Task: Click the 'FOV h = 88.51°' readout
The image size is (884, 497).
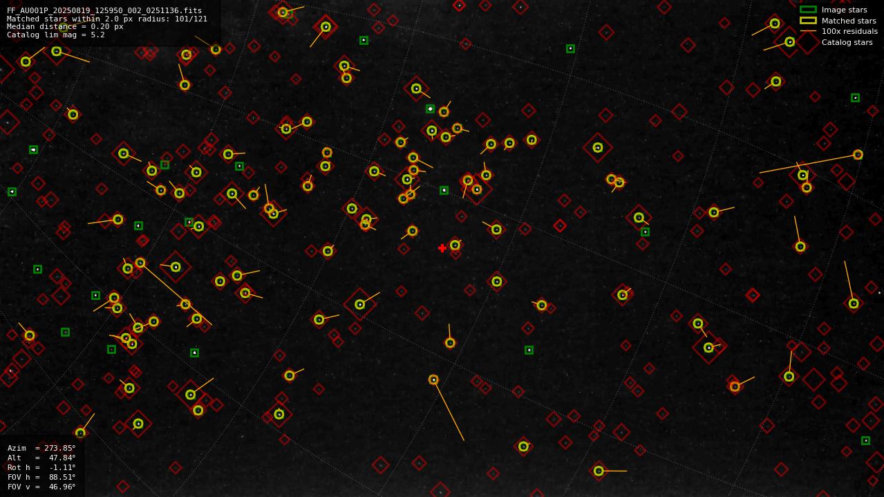Action: [41, 477]
